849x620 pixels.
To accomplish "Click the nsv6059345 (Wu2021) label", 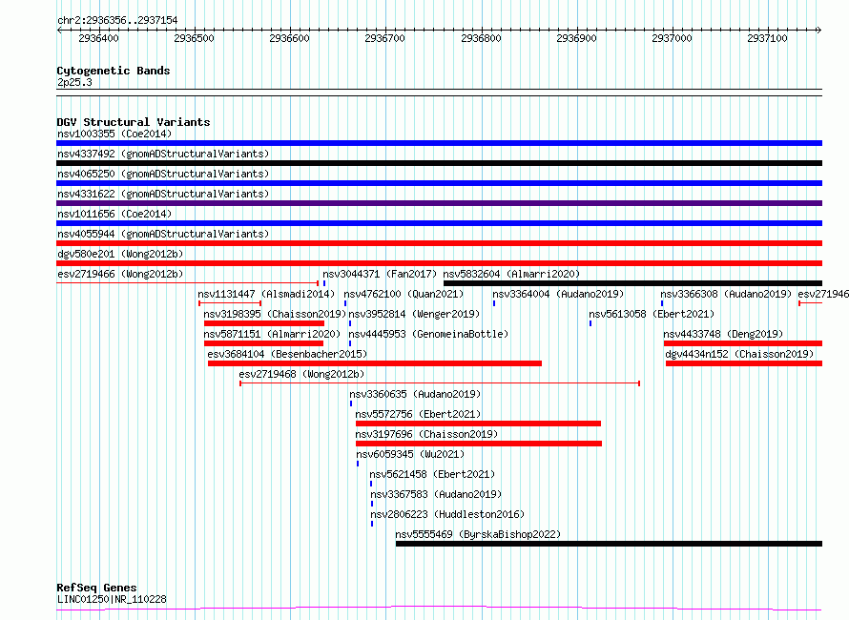I will point(410,454).
